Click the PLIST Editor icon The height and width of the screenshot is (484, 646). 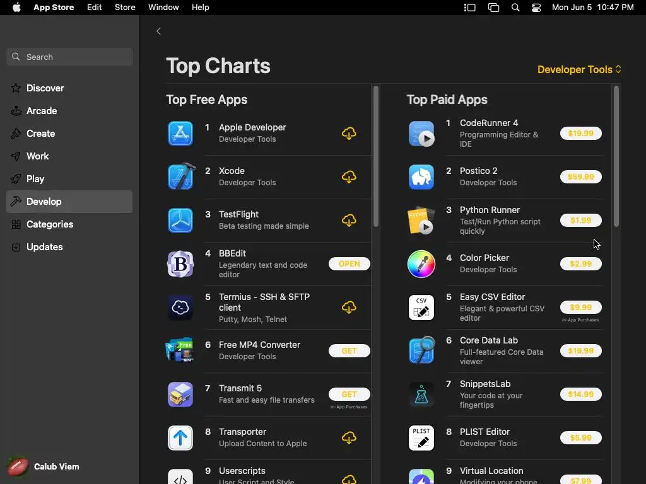pyautogui.click(x=421, y=438)
